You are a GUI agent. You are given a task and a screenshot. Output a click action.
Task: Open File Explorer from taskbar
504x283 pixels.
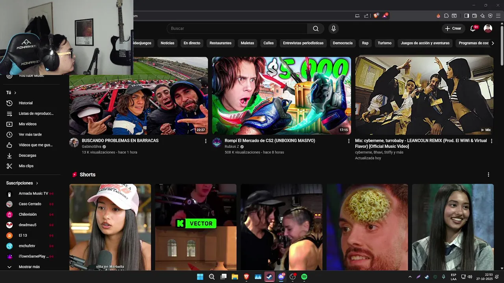pos(235,277)
